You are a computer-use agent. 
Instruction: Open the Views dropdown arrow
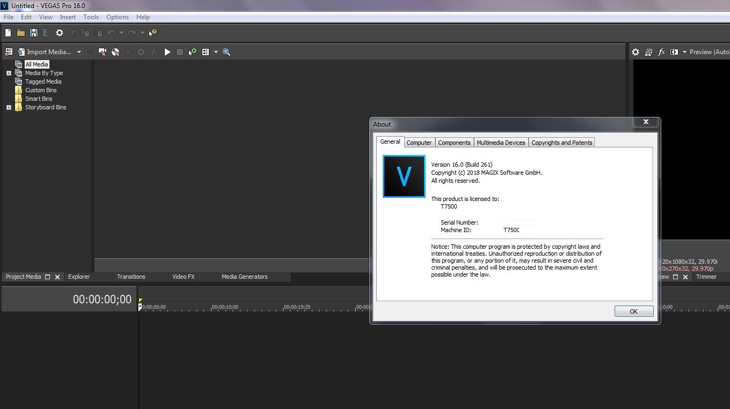pos(216,52)
